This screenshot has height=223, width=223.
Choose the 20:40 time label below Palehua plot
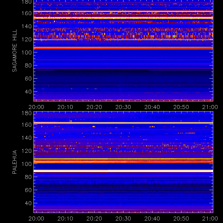click(x=152, y=219)
